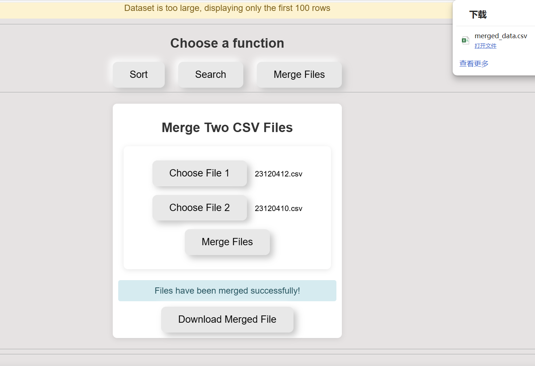Click the Merge Files button under Choose File 2
The image size is (535, 366).
[227, 242]
